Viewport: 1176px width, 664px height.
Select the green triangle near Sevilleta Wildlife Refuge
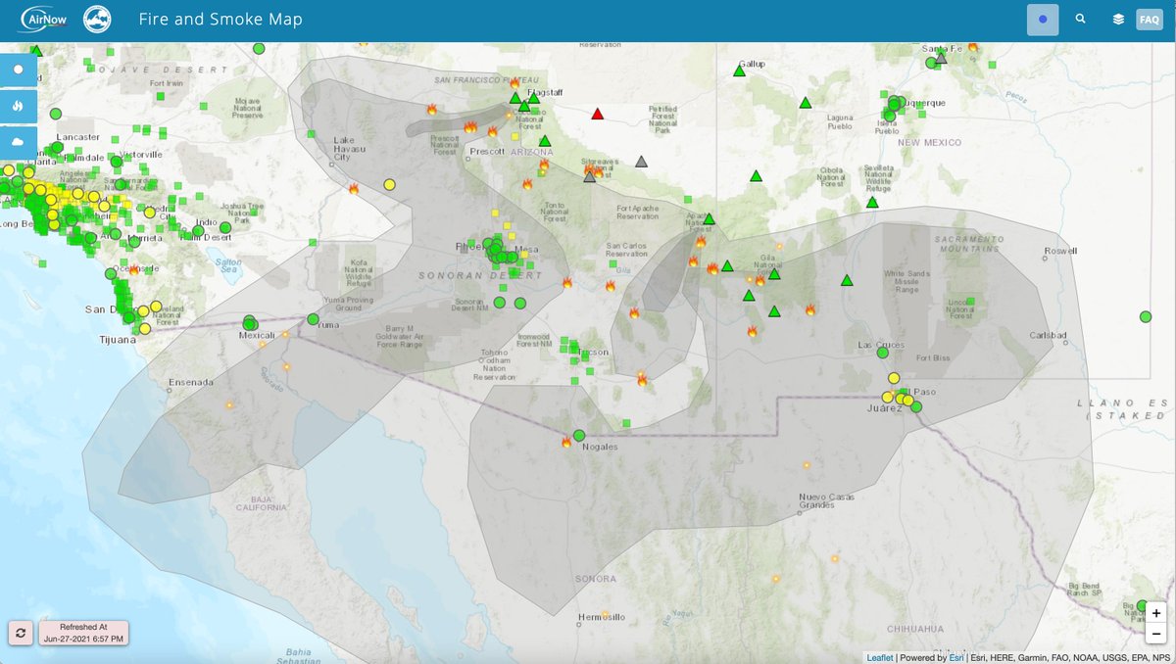click(872, 203)
